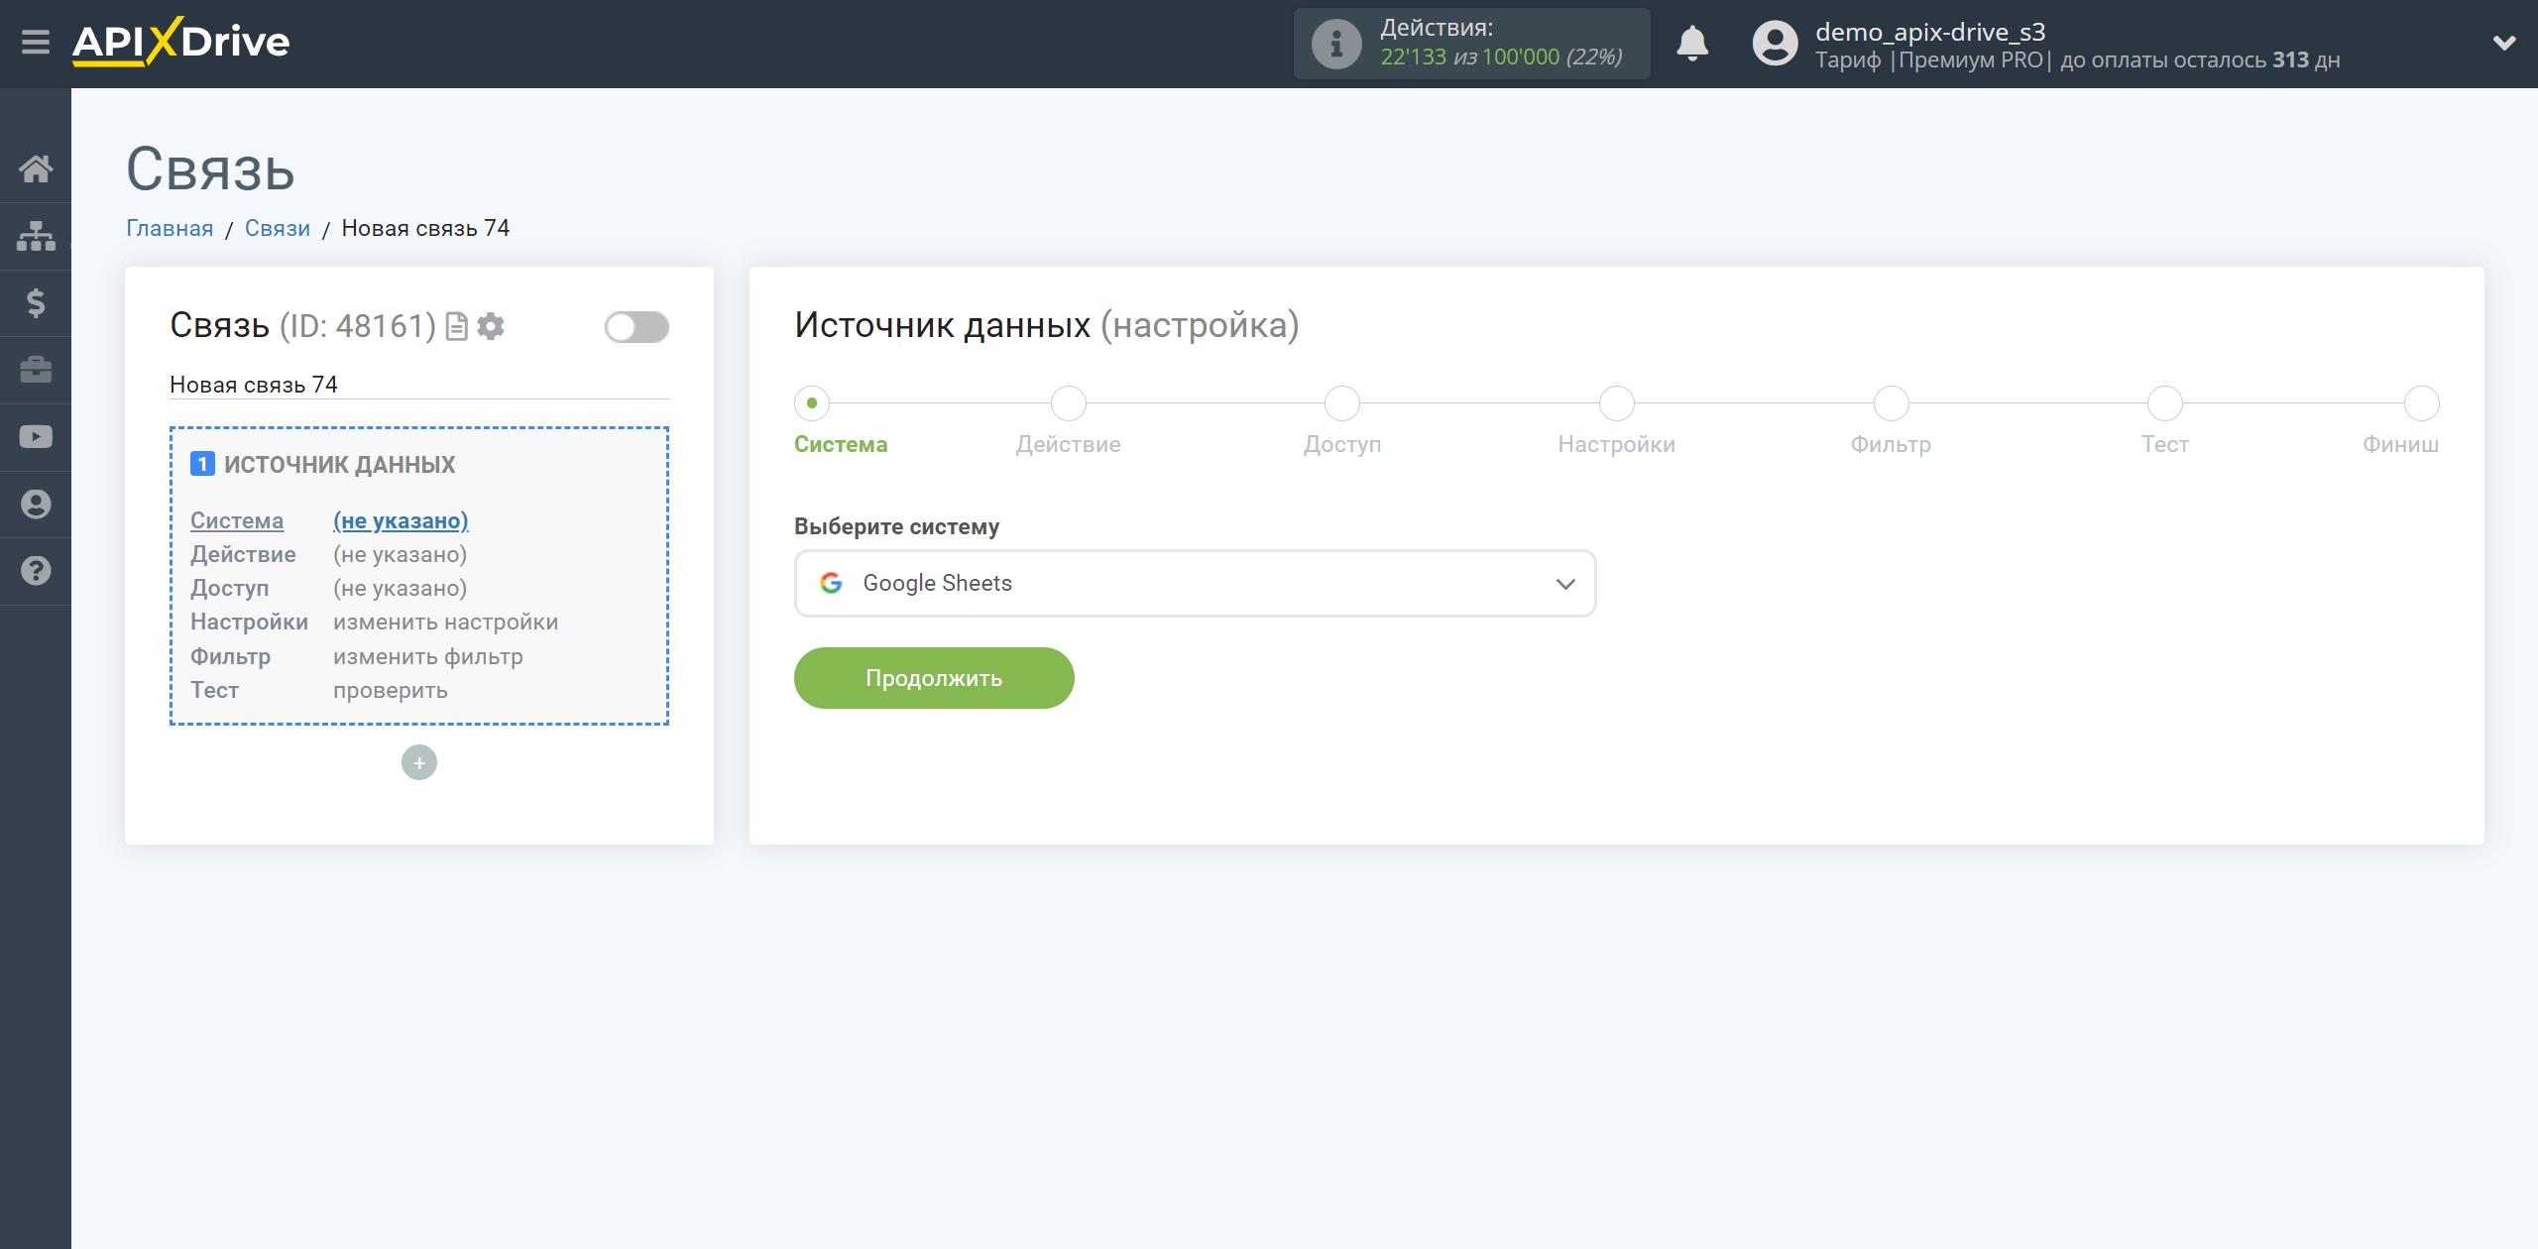Toggle the connection enable/disable switch

pyautogui.click(x=636, y=327)
